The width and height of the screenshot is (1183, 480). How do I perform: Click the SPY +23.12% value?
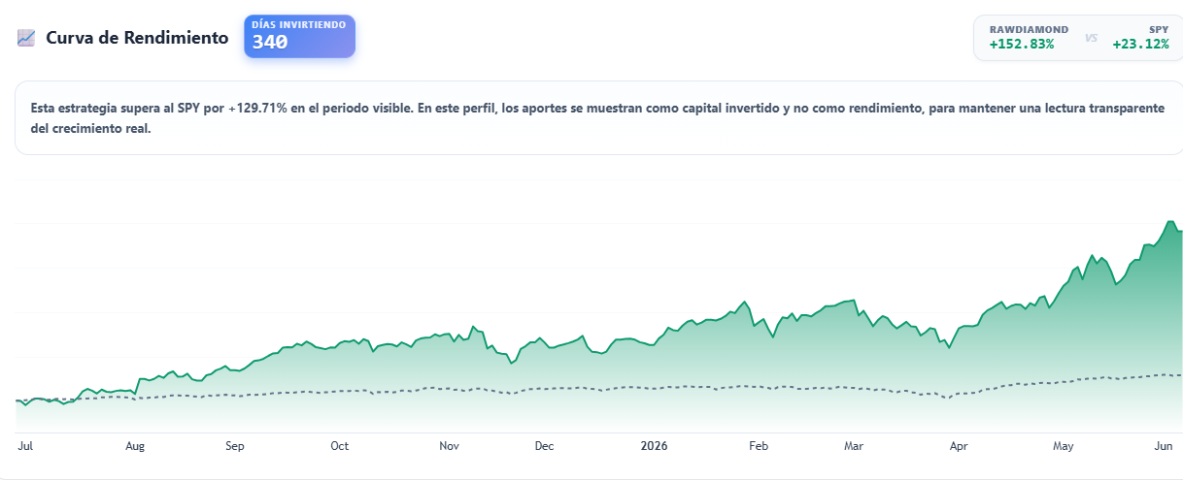coord(1141,44)
